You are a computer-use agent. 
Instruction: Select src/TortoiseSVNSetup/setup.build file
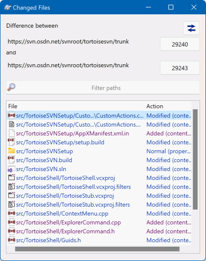[x=60, y=142]
